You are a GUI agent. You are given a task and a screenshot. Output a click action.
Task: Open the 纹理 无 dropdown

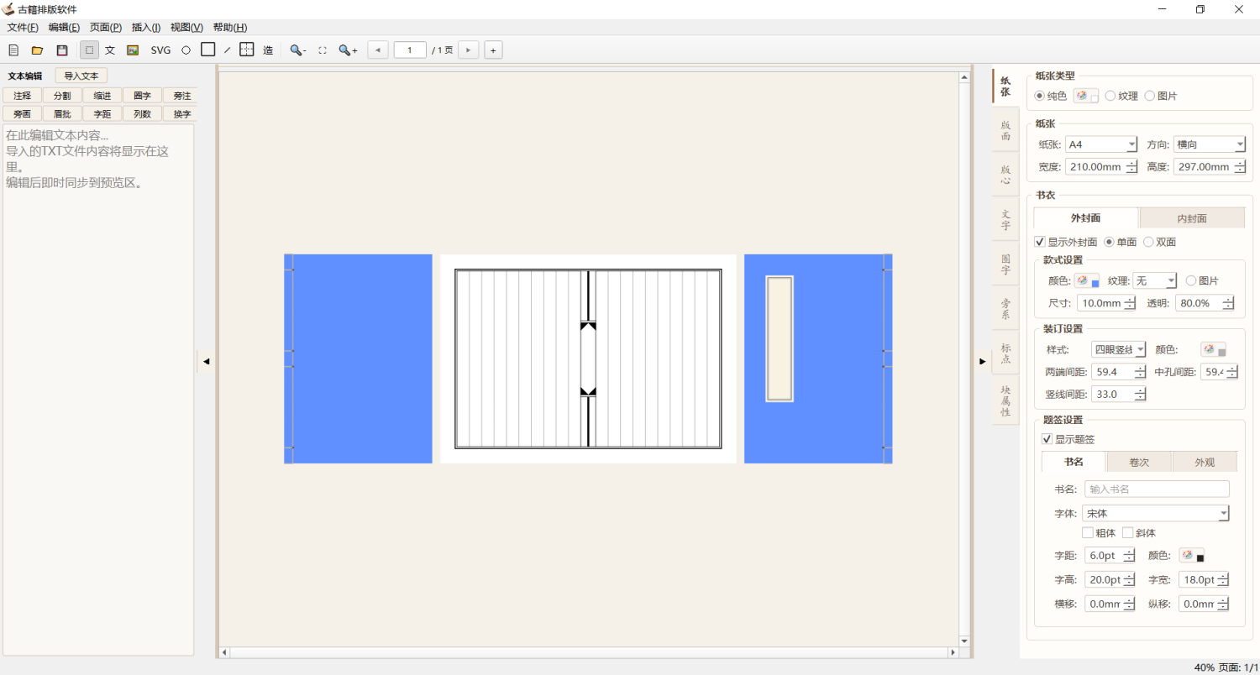1155,280
